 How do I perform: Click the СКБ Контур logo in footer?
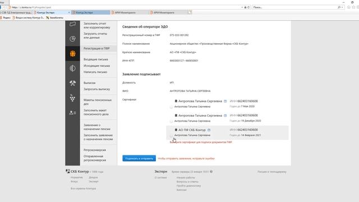77,171
